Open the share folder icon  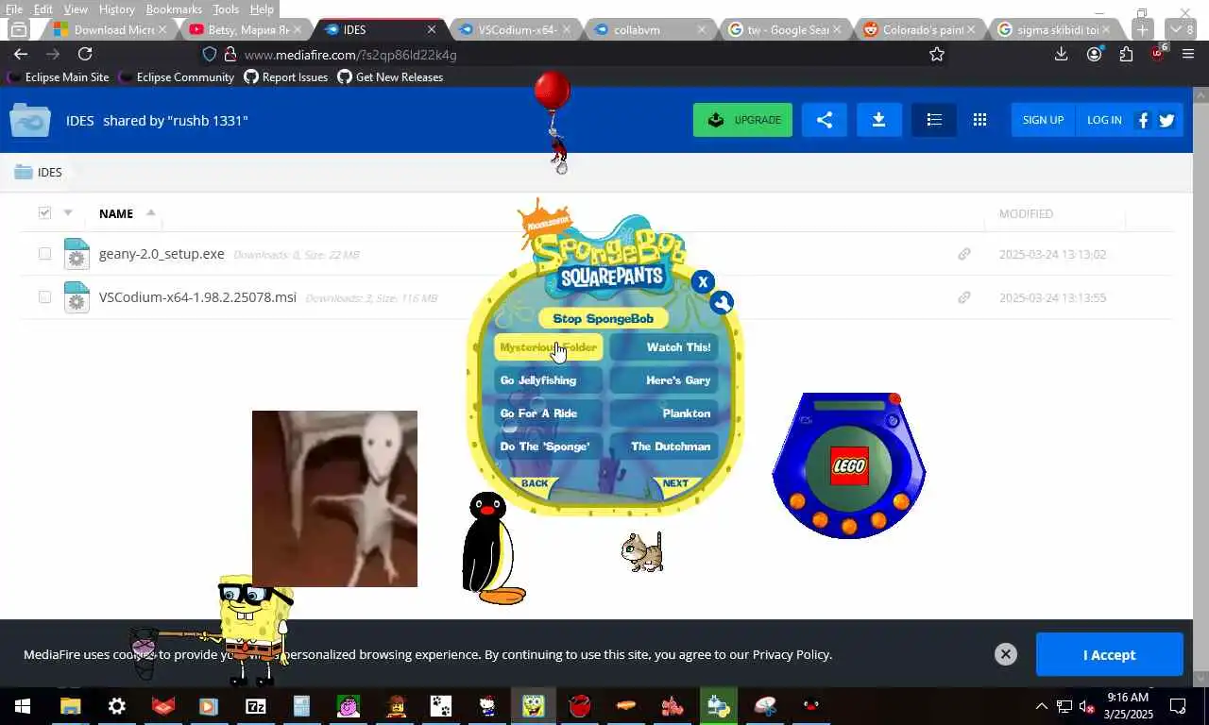click(825, 120)
